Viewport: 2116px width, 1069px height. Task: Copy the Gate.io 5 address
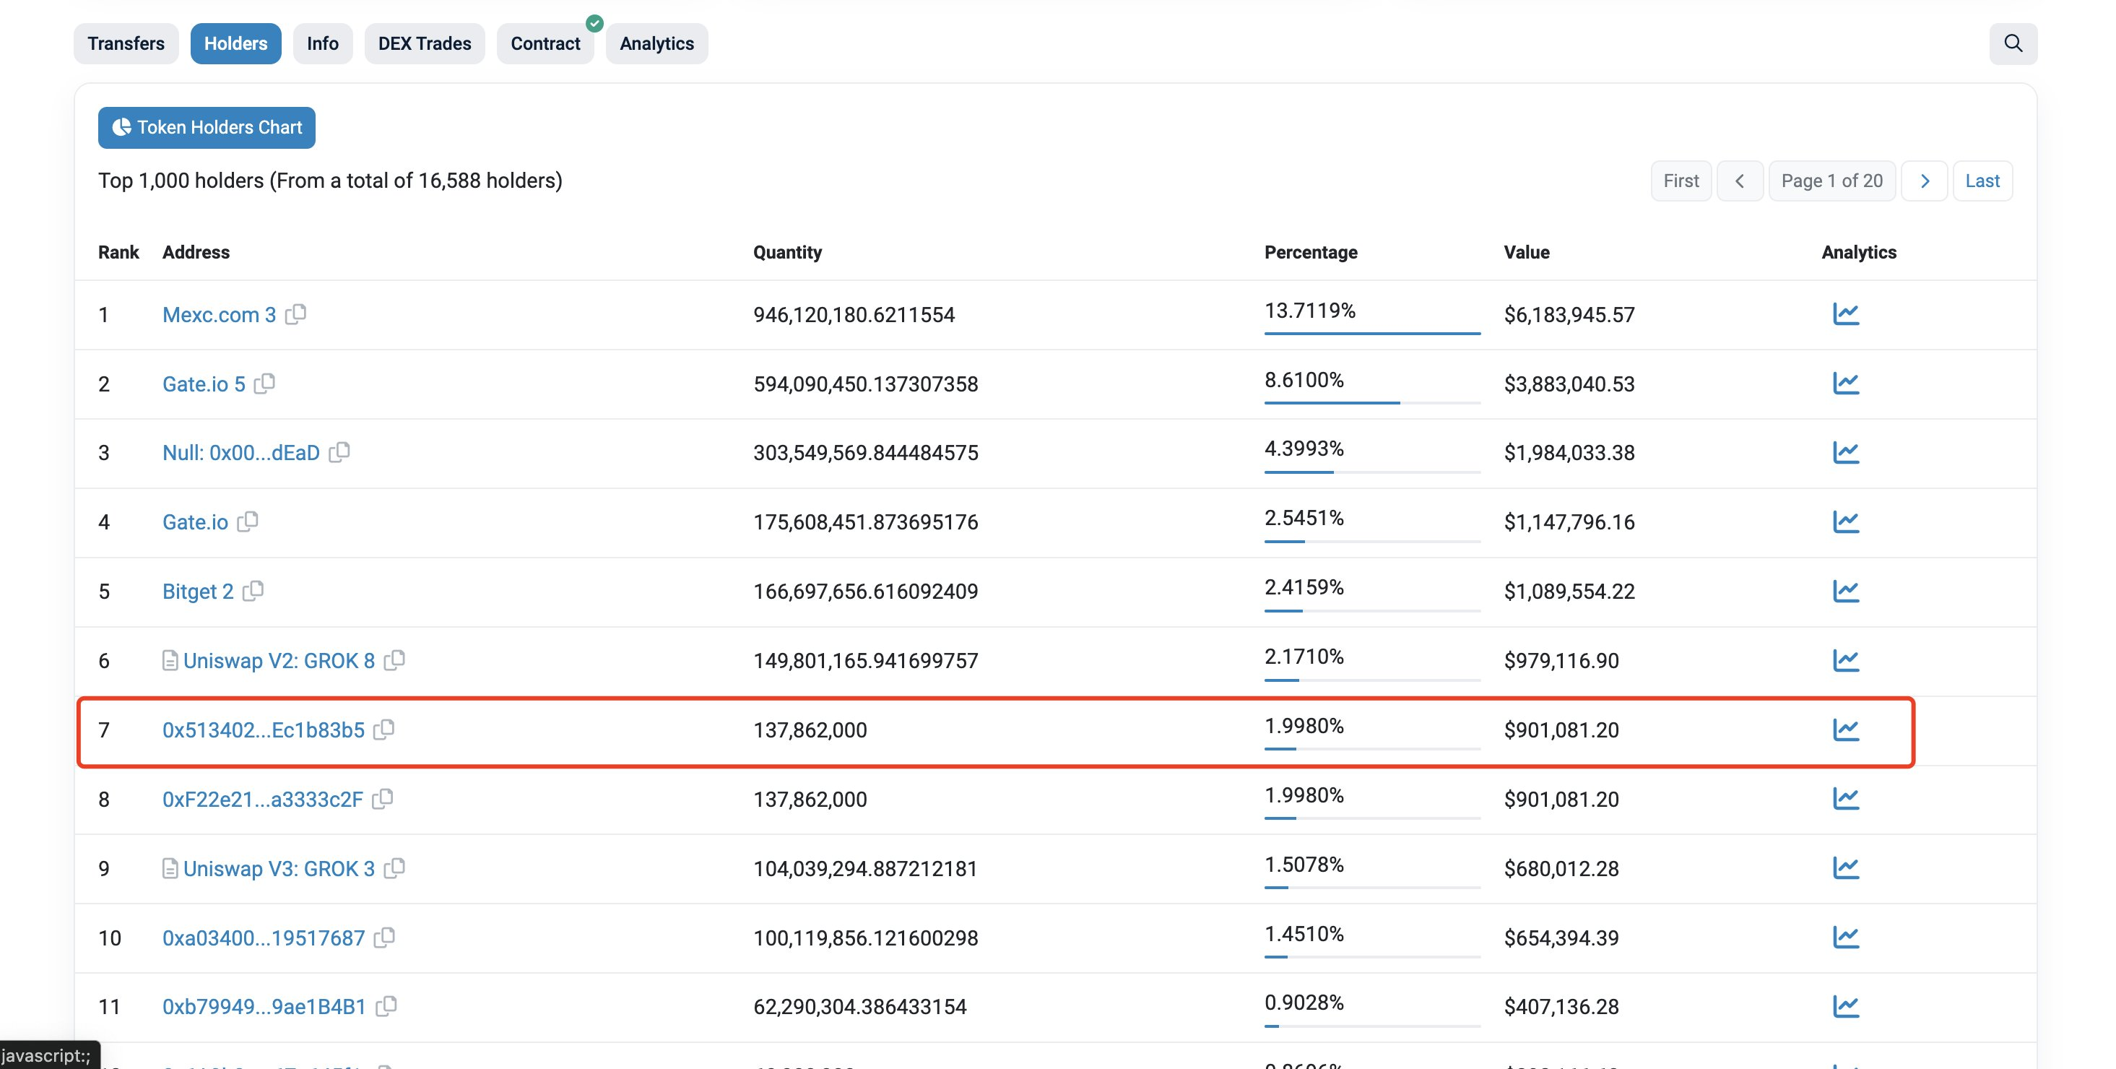264,384
